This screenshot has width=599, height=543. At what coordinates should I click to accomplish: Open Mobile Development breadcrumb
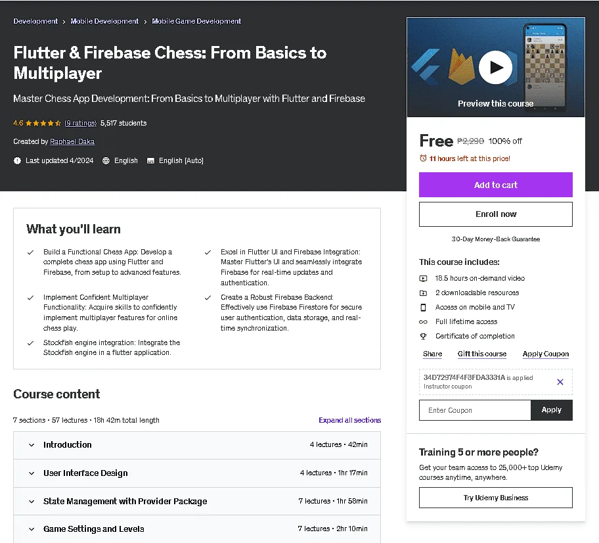pyautogui.click(x=104, y=22)
